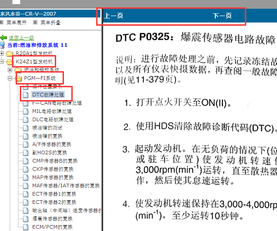Collapse the K24Z1型发动机 node
The image size is (277, 231).
1,62
